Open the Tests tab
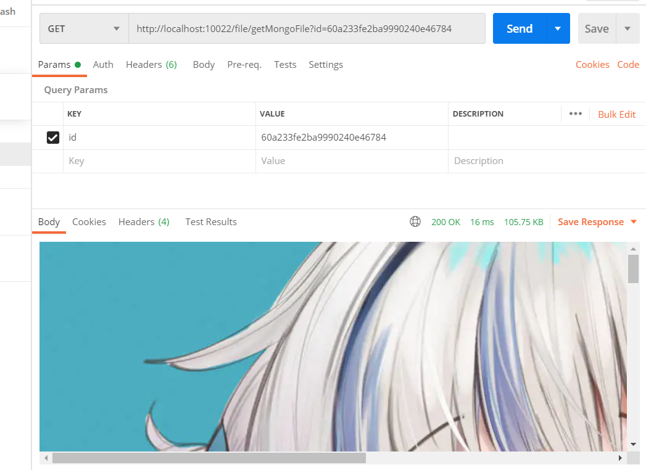Image resolution: width=646 pixels, height=470 pixels. tap(285, 65)
